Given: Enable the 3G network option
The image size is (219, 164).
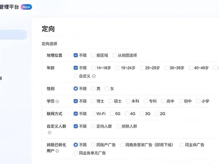Looking at the screenshot, I should coord(142,114).
